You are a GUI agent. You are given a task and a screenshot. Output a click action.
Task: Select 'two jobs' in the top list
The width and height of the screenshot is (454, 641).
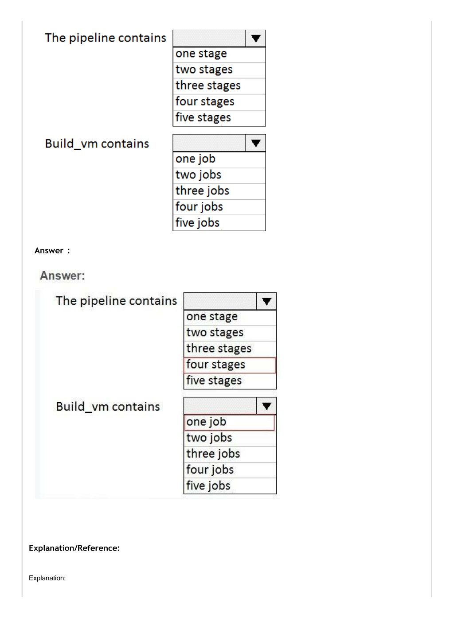(219, 175)
